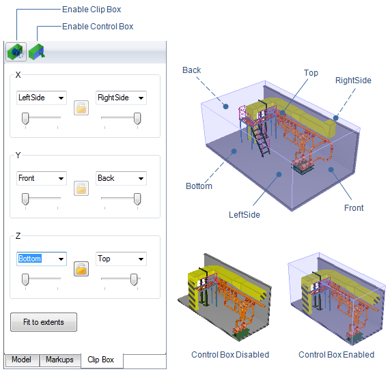Open the RightSide dropdown

click(x=121, y=98)
